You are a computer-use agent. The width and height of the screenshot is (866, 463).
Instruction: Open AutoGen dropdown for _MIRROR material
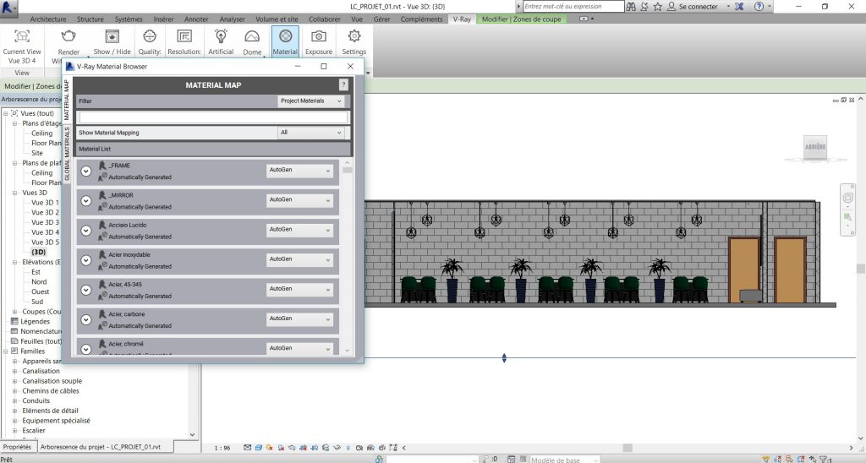point(300,200)
